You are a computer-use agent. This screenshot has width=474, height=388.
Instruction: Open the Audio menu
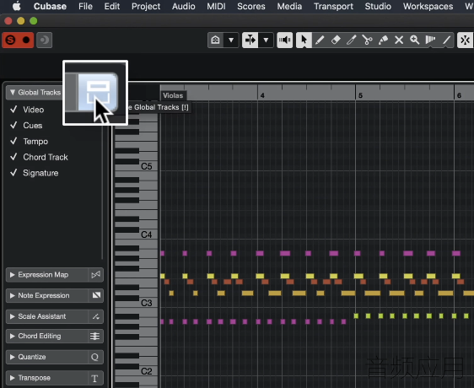(x=184, y=7)
